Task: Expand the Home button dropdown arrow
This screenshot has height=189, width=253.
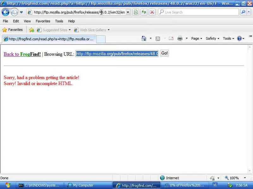Action: click(x=151, y=38)
